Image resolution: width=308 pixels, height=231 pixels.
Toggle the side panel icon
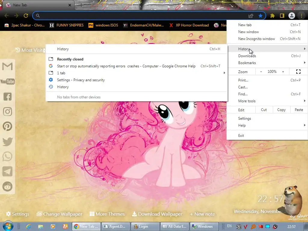click(282, 16)
